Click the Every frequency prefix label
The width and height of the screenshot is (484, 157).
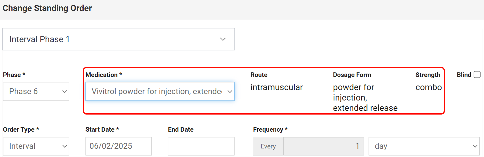click(268, 146)
